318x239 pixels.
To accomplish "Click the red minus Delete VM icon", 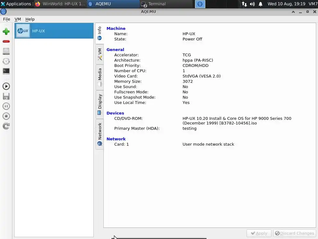I will 6,41.
